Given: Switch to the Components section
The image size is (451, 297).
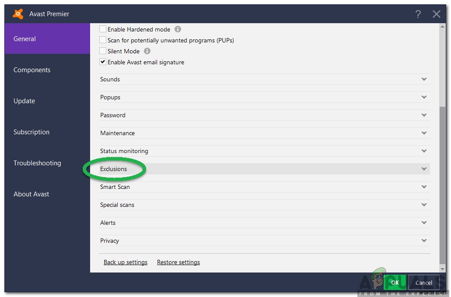Looking at the screenshot, I should (31, 70).
